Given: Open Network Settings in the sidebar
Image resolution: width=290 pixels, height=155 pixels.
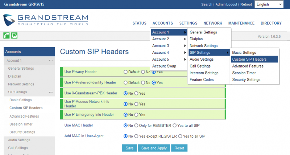Looking at the screenshot, I should pyautogui.click(x=21, y=84).
